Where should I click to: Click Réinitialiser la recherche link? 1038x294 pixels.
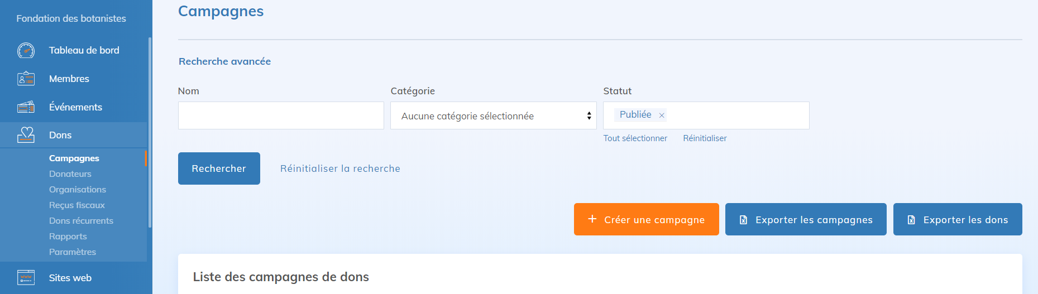(340, 168)
